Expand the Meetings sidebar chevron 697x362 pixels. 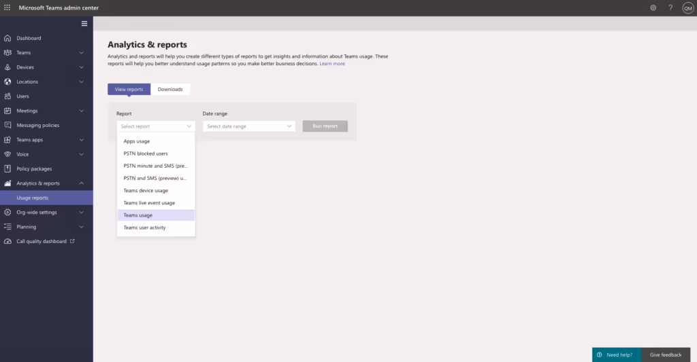(82, 111)
